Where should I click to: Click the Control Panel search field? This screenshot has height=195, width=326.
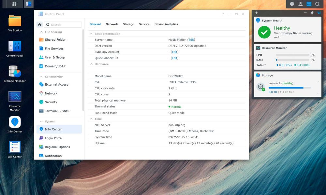tap(63, 24)
